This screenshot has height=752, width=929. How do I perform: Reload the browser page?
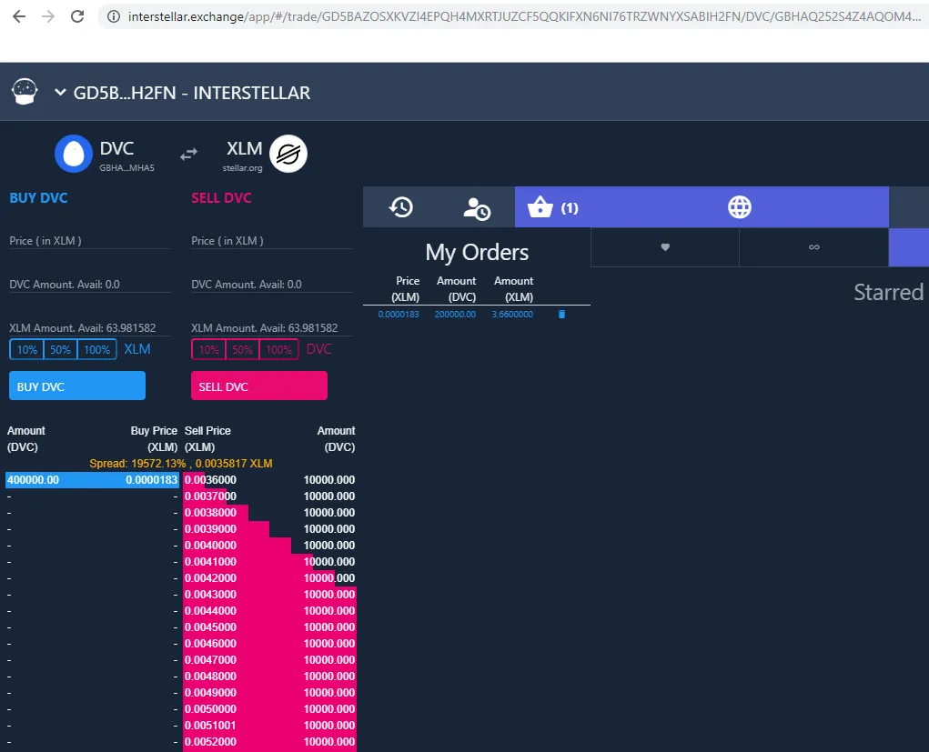[77, 16]
